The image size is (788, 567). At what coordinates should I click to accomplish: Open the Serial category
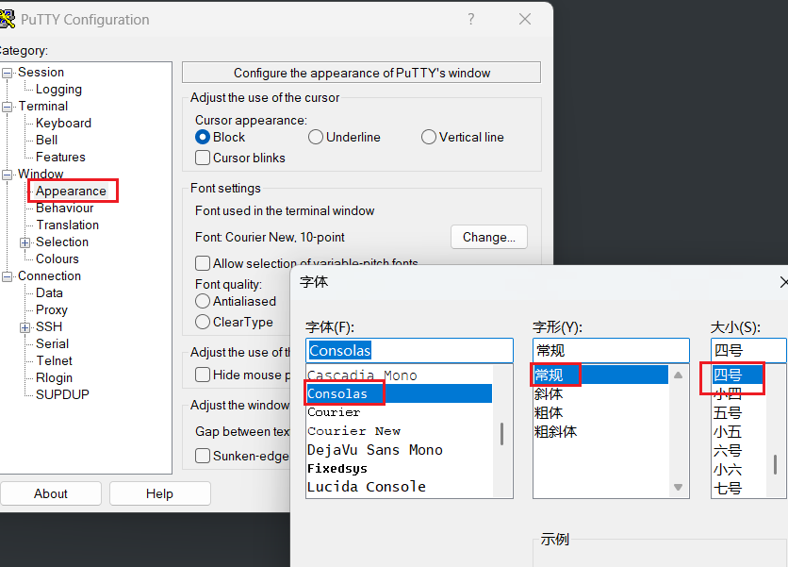(52, 343)
